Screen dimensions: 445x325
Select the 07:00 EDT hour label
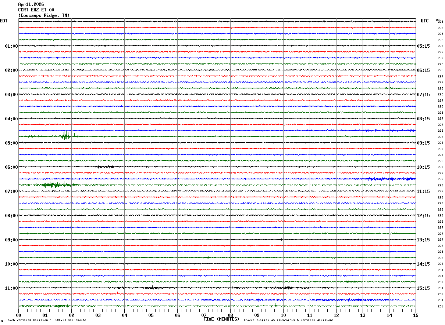pyautogui.click(x=11, y=191)
